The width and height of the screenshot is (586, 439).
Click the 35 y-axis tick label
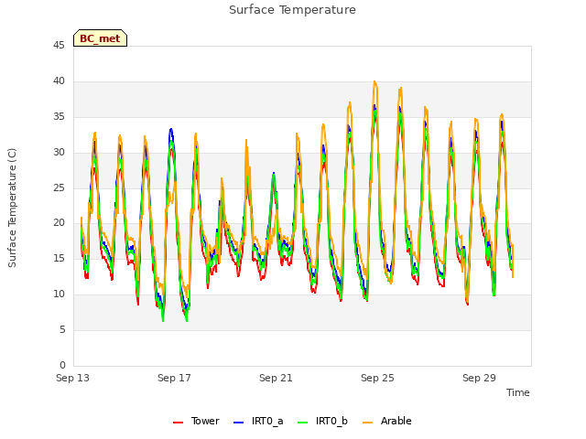point(59,117)
